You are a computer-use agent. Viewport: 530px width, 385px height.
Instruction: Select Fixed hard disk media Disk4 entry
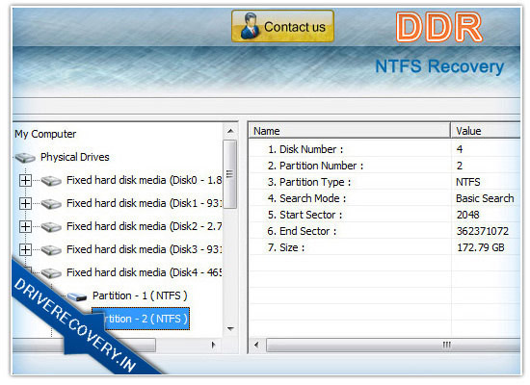144,272
